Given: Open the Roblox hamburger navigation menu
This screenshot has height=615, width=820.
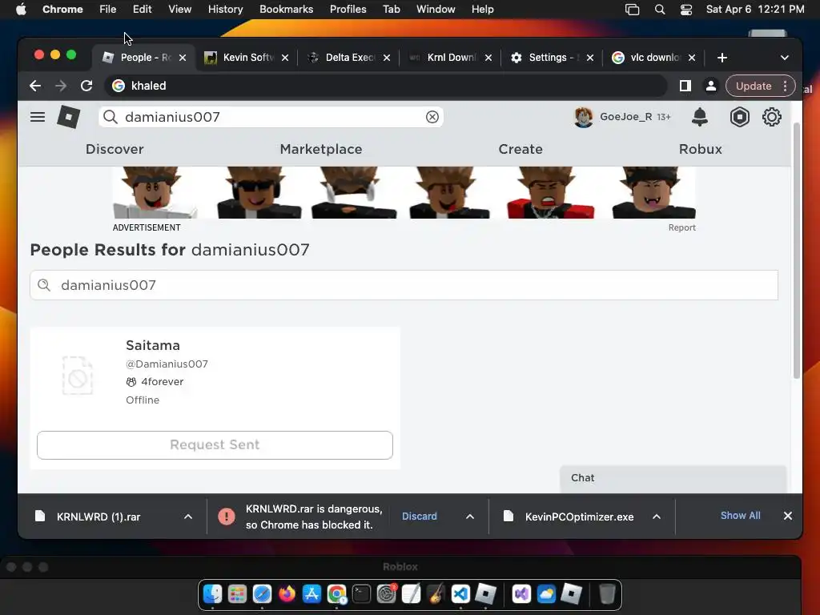Looking at the screenshot, I should 37,117.
